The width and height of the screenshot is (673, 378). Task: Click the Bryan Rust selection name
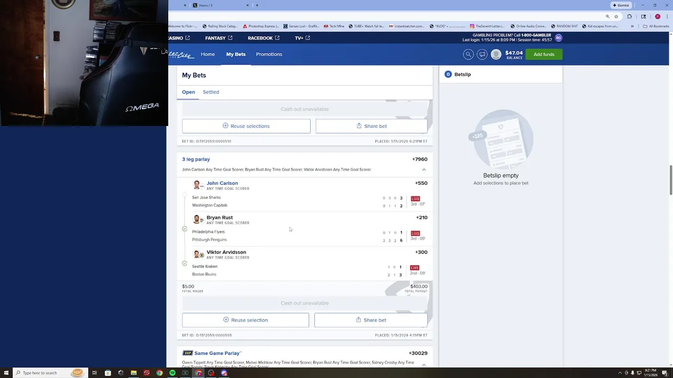pos(219,217)
